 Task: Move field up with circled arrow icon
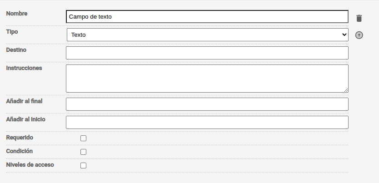tap(359, 35)
